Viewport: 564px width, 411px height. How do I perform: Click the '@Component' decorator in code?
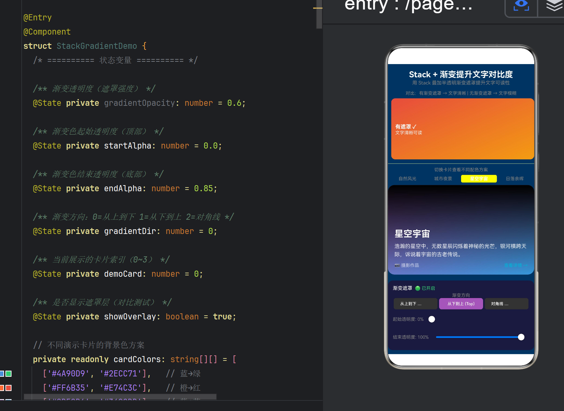pos(47,32)
